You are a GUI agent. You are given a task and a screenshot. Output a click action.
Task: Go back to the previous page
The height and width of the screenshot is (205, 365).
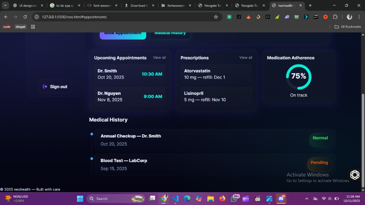coord(6,17)
